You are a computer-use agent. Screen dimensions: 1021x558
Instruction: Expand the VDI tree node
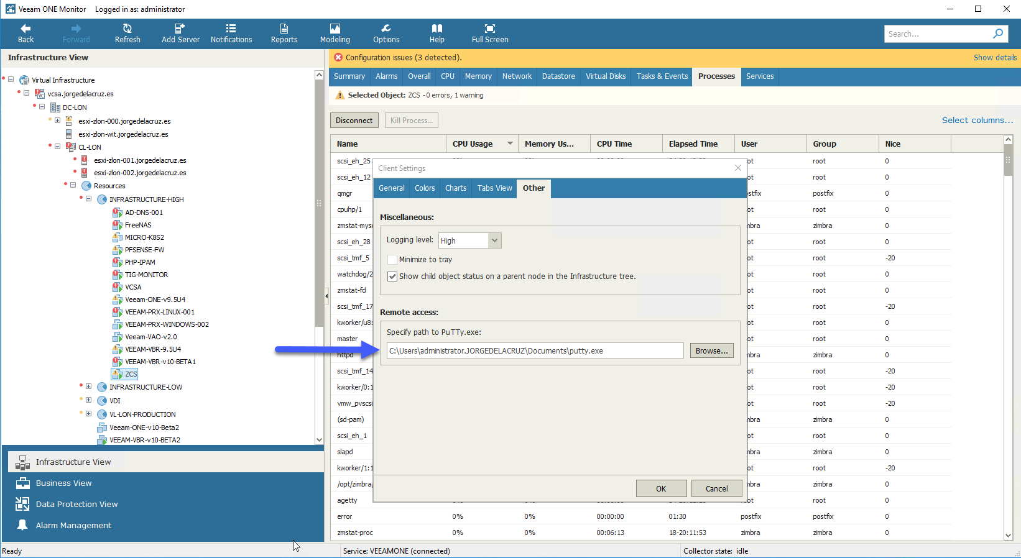click(89, 400)
